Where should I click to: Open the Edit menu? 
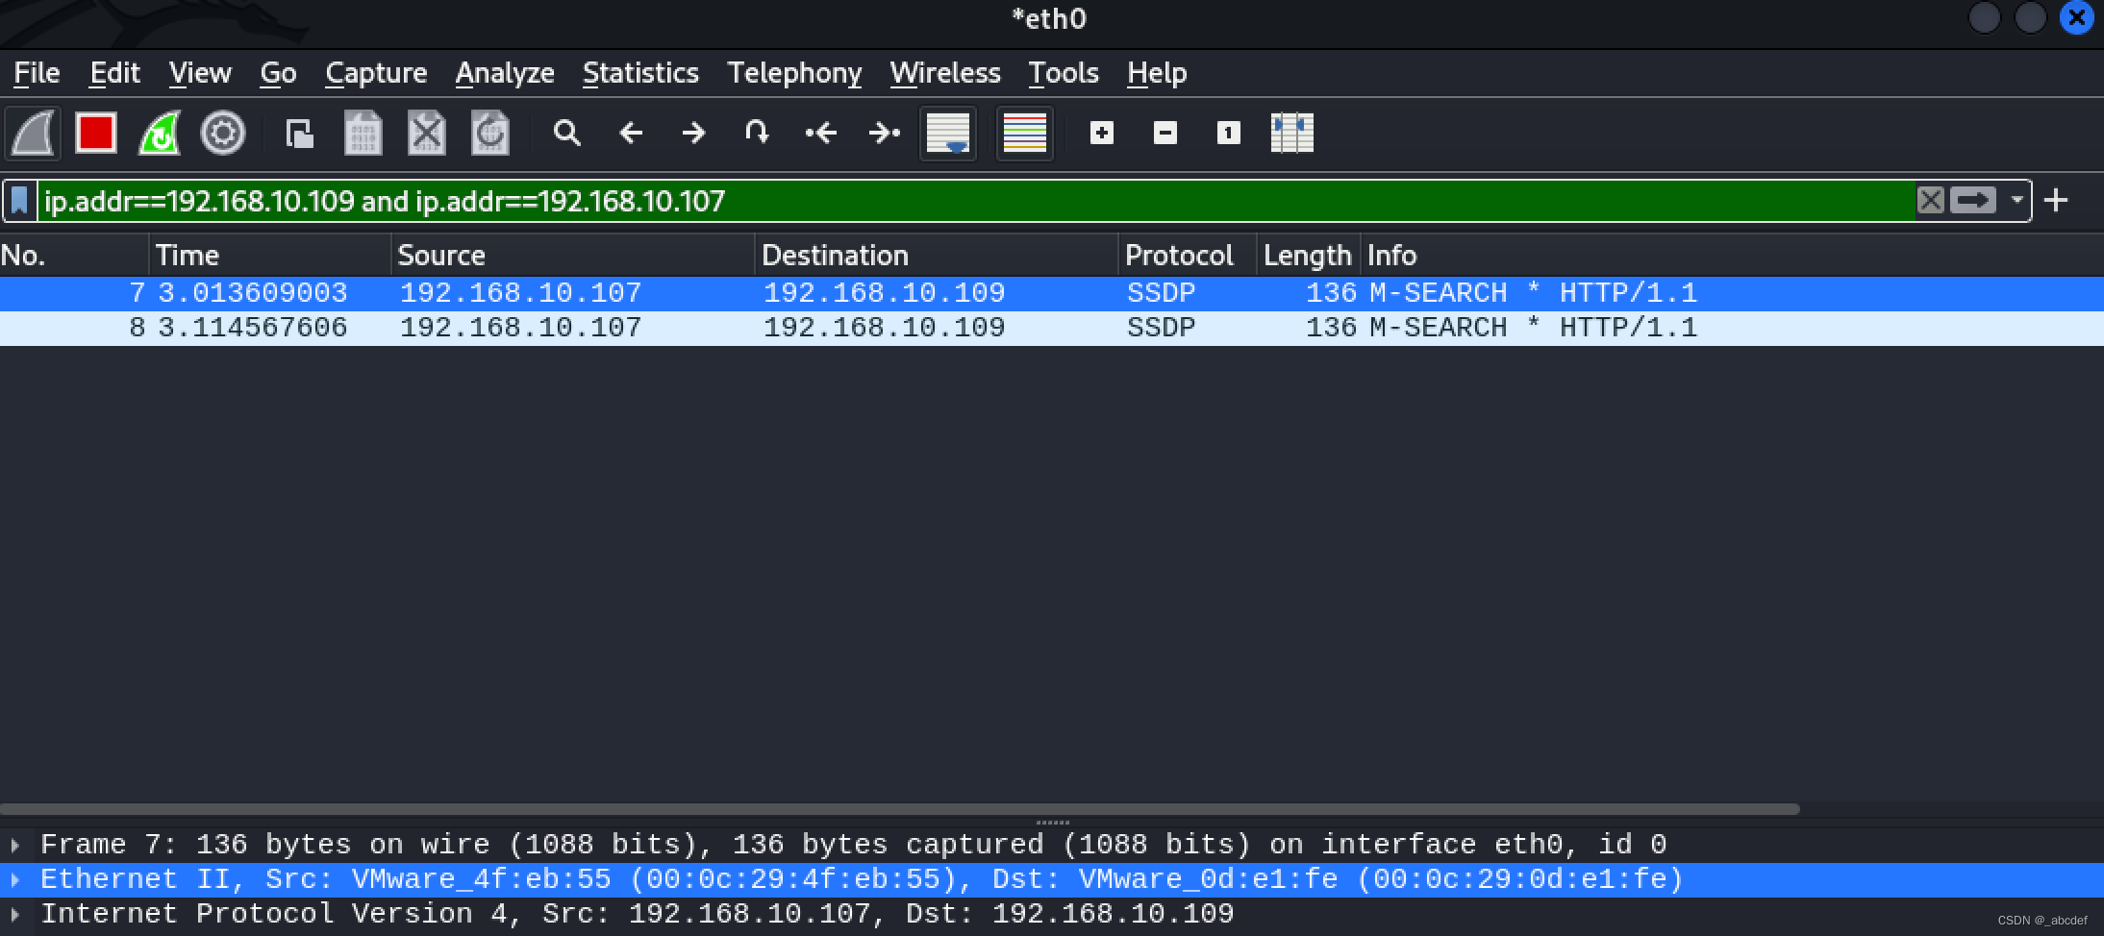(x=114, y=73)
